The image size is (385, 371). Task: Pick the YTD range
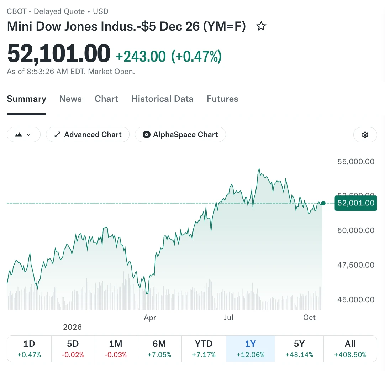(204, 349)
